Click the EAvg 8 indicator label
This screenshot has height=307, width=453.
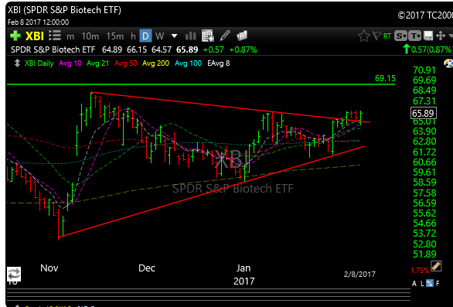219,63
